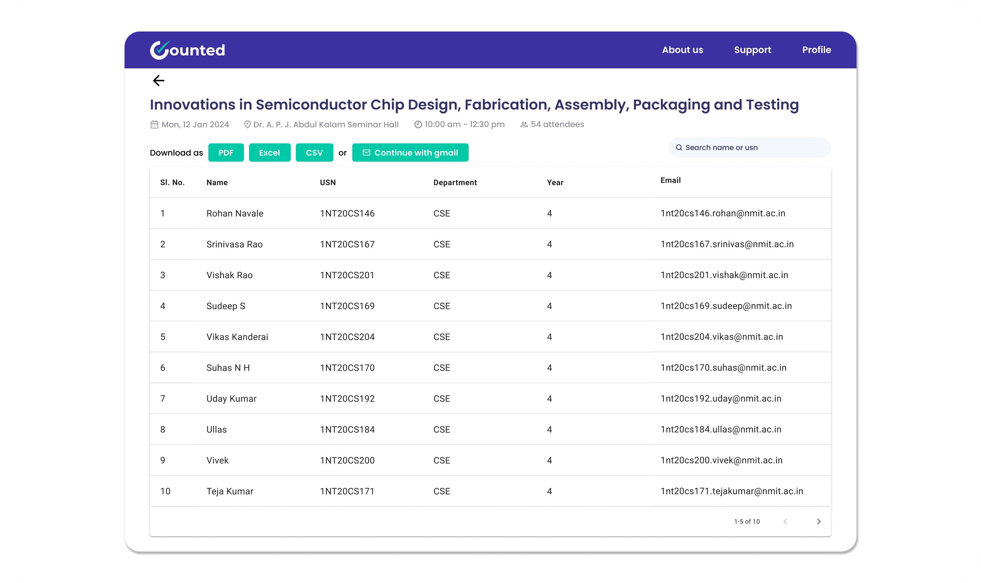Open the About us page

pyautogui.click(x=682, y=50)
